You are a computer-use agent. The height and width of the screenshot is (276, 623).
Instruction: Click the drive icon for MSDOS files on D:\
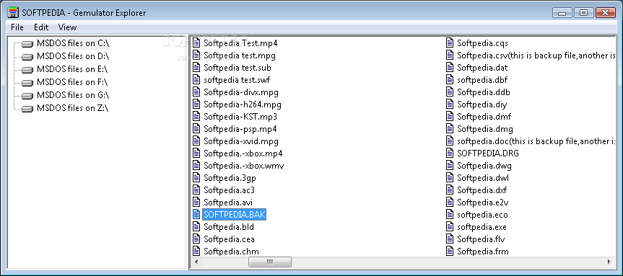(27, 57)
